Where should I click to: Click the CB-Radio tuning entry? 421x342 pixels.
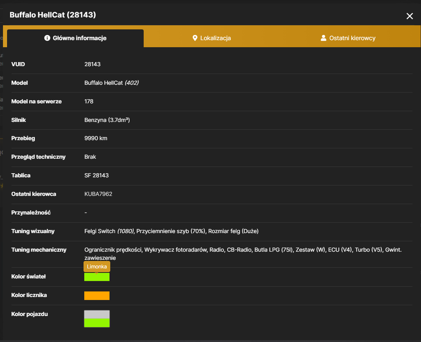click(239, 250)
